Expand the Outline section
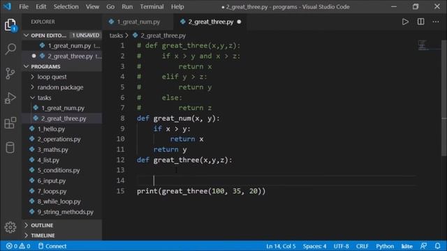Viewport: 447px width, 251px height. [x=27, y=225]
